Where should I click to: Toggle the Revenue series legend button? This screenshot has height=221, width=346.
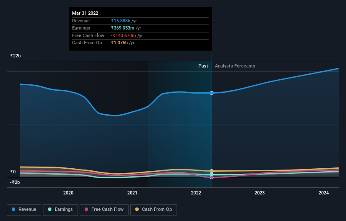[24, 210]
